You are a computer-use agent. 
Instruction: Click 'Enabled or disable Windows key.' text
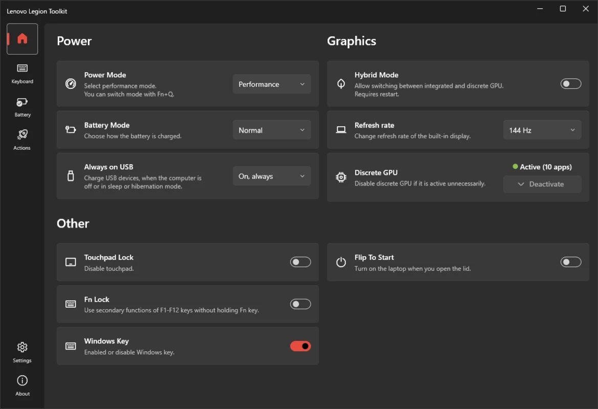pos(129,352)
